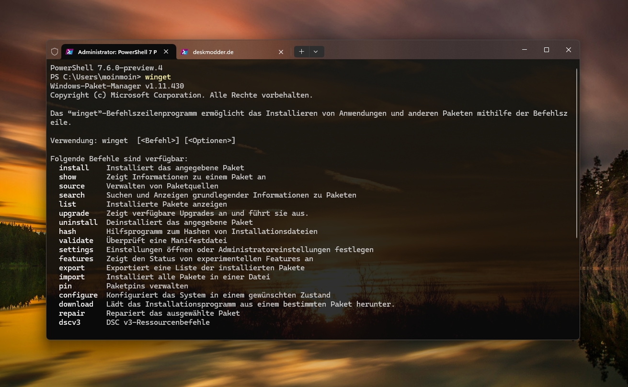Click the PowerShell icon on the Administrator tab
This screenshot has height=387, width=628.
pos(69,52)
